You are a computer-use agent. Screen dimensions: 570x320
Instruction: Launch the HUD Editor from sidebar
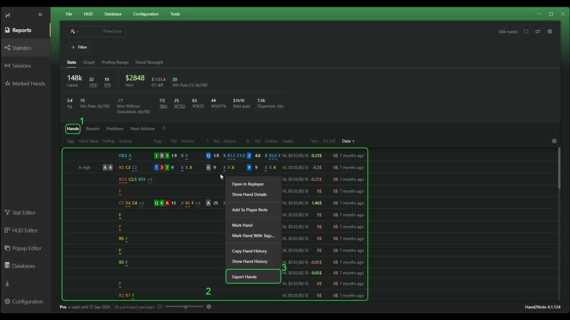[x=8, y=231]
